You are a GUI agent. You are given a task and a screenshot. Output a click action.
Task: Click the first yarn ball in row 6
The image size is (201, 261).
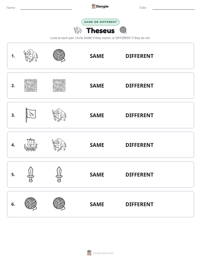pyautogui.click(x=31, y=204)
